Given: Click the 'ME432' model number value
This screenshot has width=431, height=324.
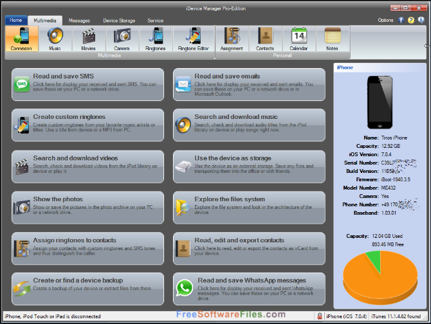Looking at the screenshot, I should (388, 188).
